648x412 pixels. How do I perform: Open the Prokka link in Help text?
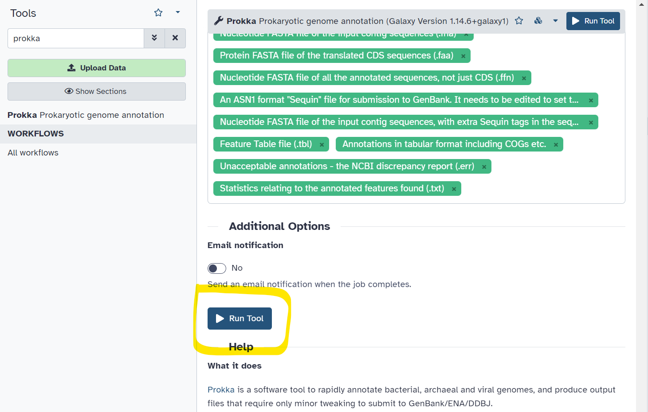pyautogui.click(x=221, y=390)
